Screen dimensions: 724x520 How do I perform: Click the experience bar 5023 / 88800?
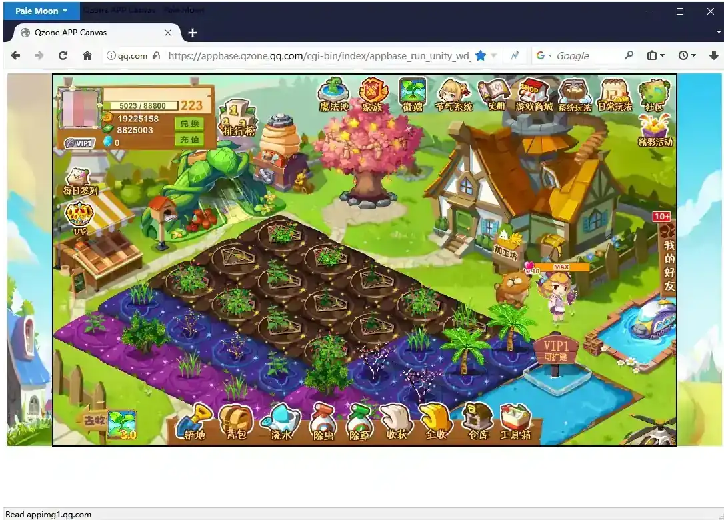point(142,106)
